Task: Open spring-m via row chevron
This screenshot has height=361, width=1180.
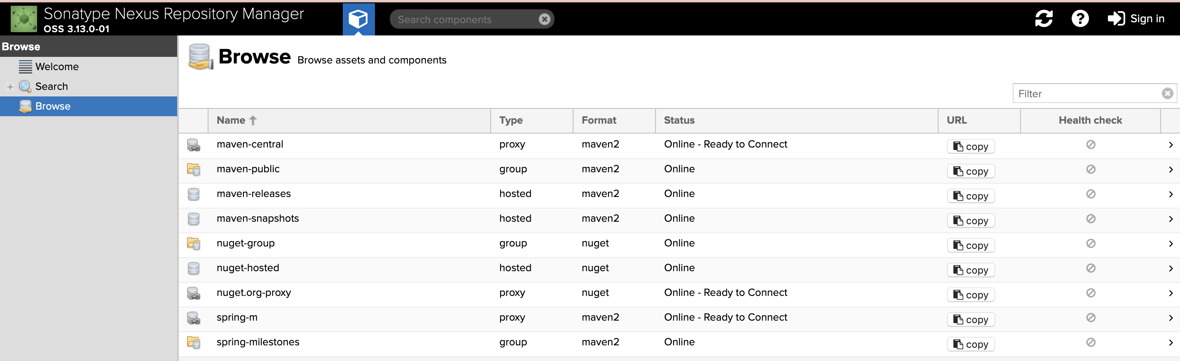Action: click(1171, 318)
